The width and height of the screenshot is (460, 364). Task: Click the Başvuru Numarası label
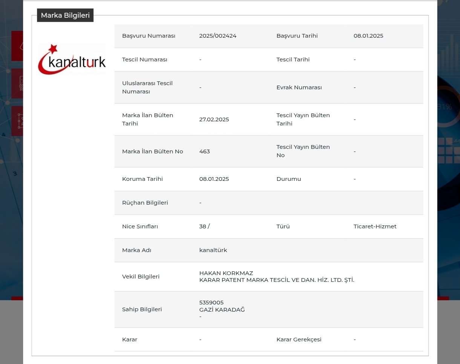[149, 36]
